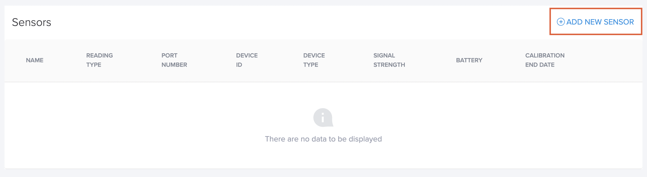Image resolution: width=647 pixels, height=177 pixels.
Task: Click the ID line under the DEVICE header
Action: (x=239, y=65)
